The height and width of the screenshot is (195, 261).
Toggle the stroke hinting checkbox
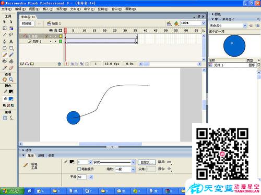[79, 168]
